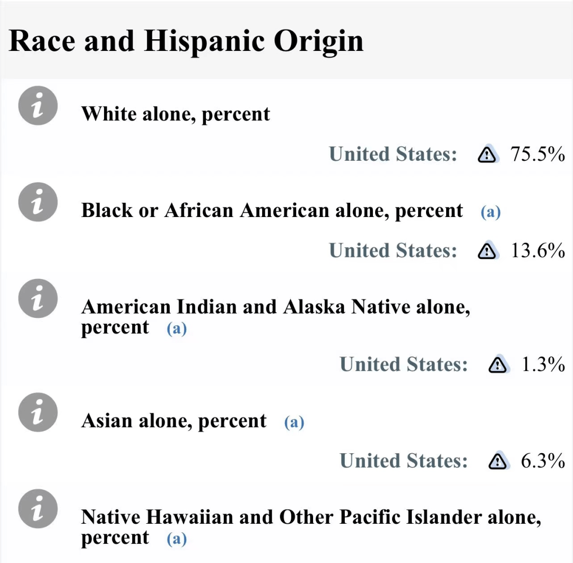Click the Race and Hispanic Origin heading
Image resolution: width=573 pixels, height=563 pixels.
tap(186, 41)
